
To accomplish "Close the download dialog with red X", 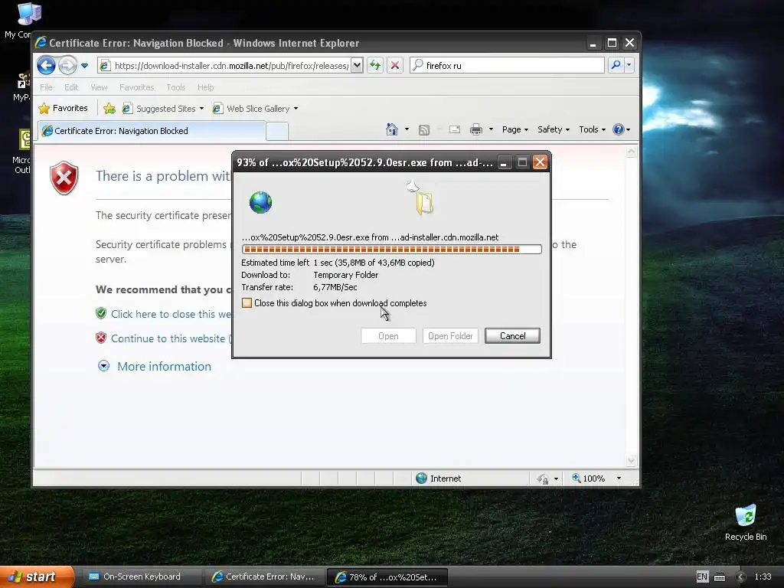I will coord(540,162).
